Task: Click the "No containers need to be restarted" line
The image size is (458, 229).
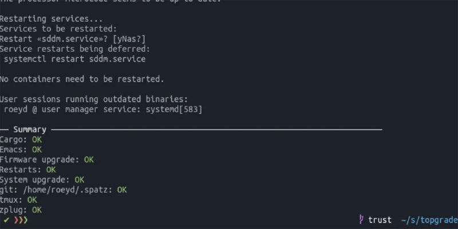Action: pyautogui.click(x=82, y=78)
